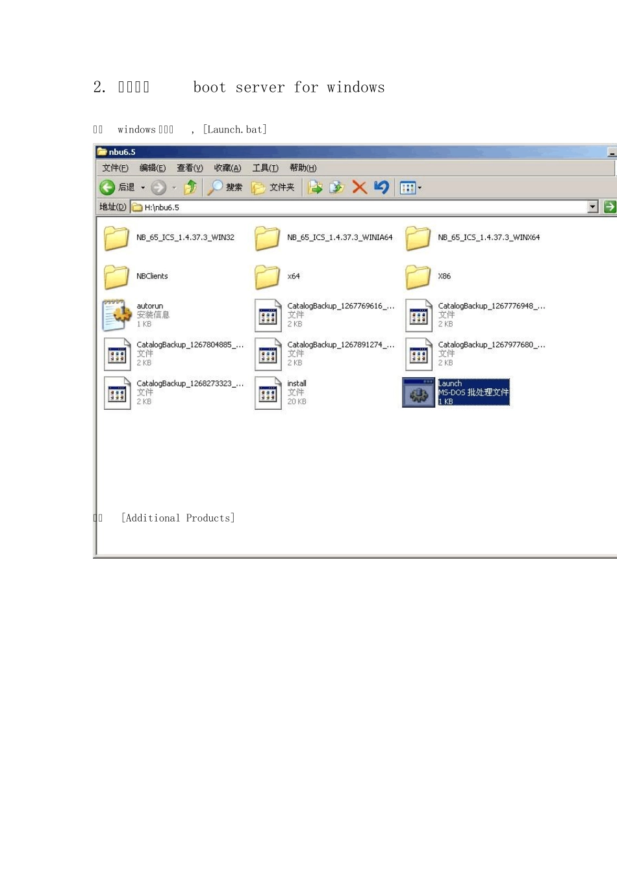
Task: Select the CatalogBackup_1267804885 file
Action: pyautogui.click(x=173, y=354)
